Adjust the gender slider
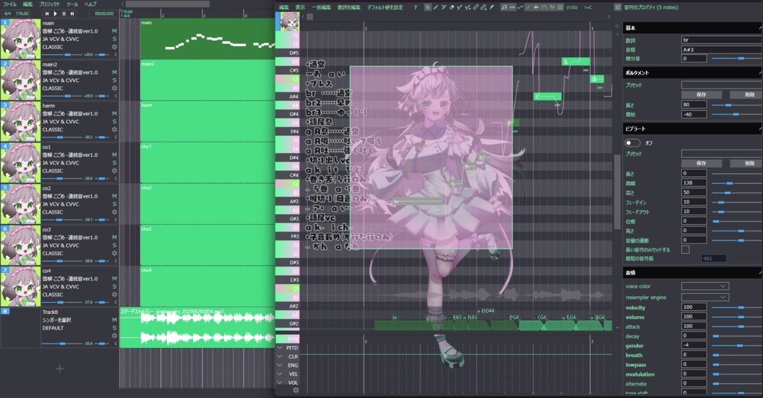763x398 pixels. (737, 345)
